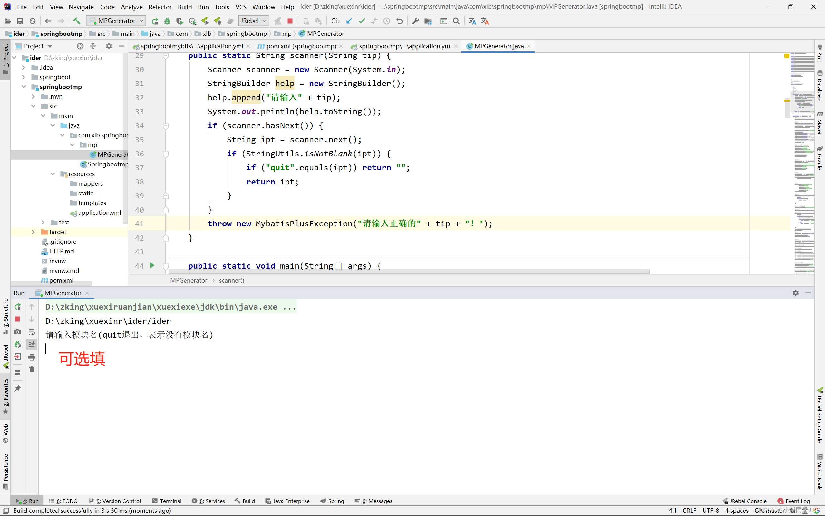Toggle the soft-wrap visibility in editor
The width and height of the screenshot is (825, 516).
tap(32, 332)
